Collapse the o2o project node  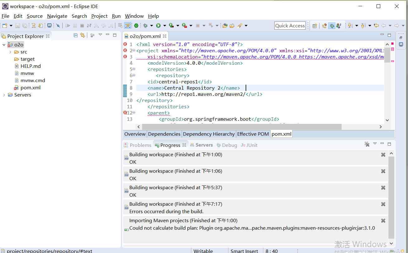4,45
